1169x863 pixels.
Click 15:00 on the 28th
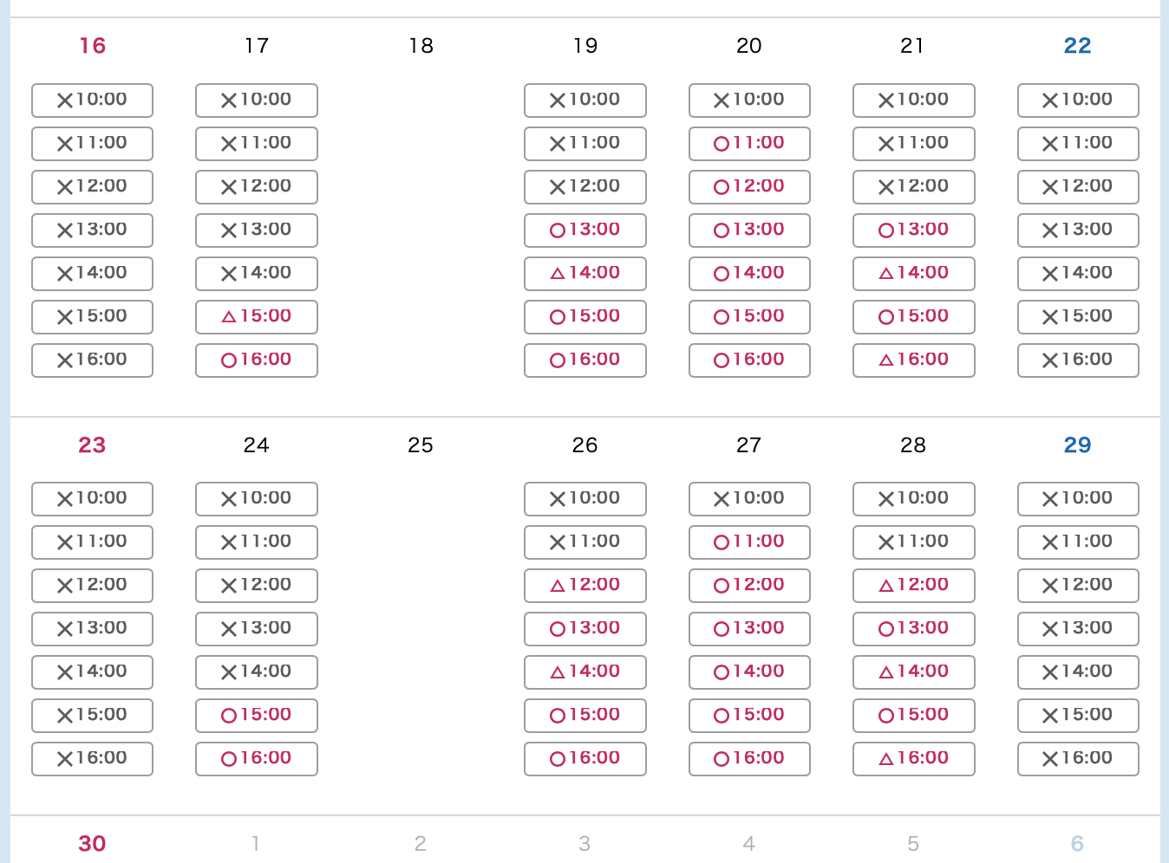(x=914, y=716)
